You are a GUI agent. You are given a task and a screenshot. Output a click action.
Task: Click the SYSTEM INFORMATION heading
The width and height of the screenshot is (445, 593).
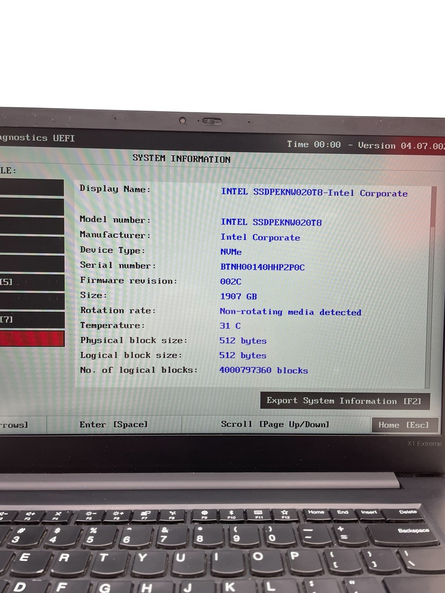(181, 159)
